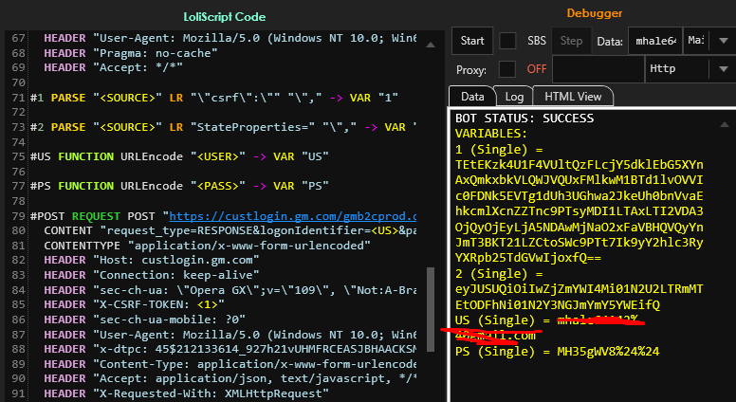Click the "Data:" label in Debugger toolbar
736x402 pixels.
(x=610, y=42)
